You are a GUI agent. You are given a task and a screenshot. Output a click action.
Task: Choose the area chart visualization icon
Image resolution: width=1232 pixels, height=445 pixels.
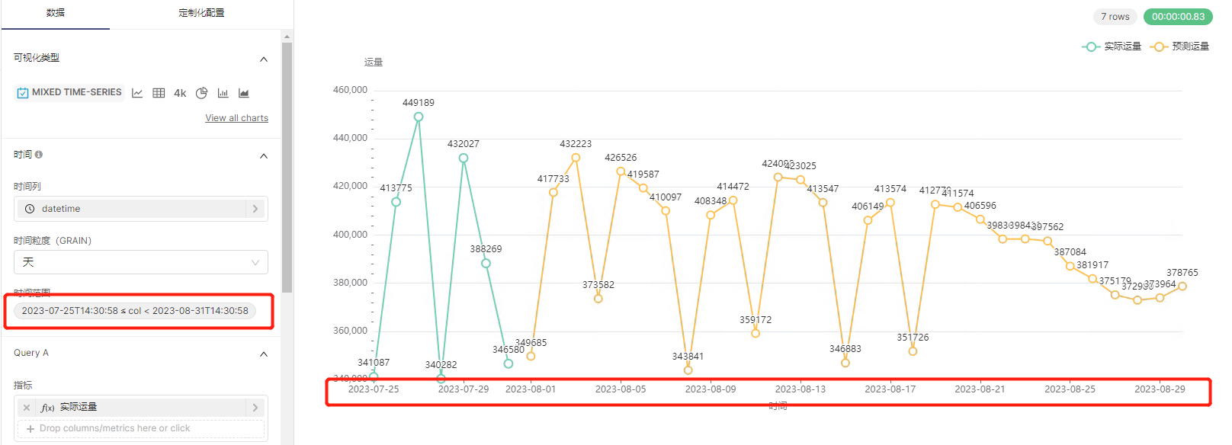click(244, 93)
